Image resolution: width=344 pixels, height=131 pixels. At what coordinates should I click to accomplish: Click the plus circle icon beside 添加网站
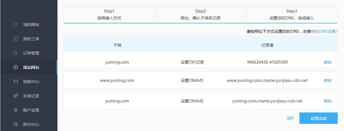[16, 67]
